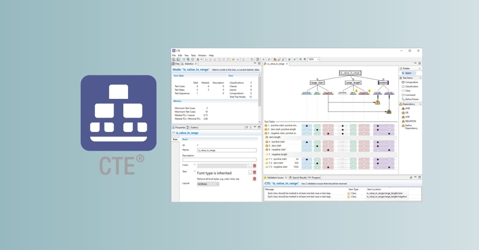
Task: Pick the Define Dependency palette tool
Action: (x=409, y=127)
